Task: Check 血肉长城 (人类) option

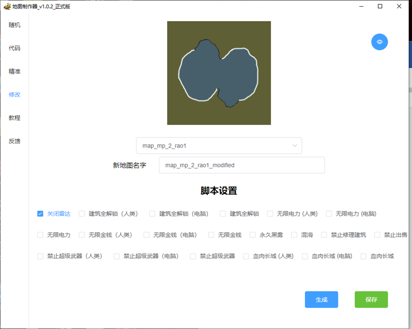Action: pyautogui.click(x=246, y=256)
